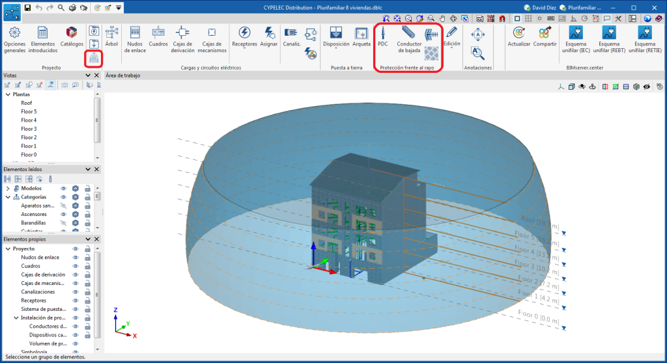Open Esquema unifilar (IEC)
The image size is (667, 363).
coord(576,40)
